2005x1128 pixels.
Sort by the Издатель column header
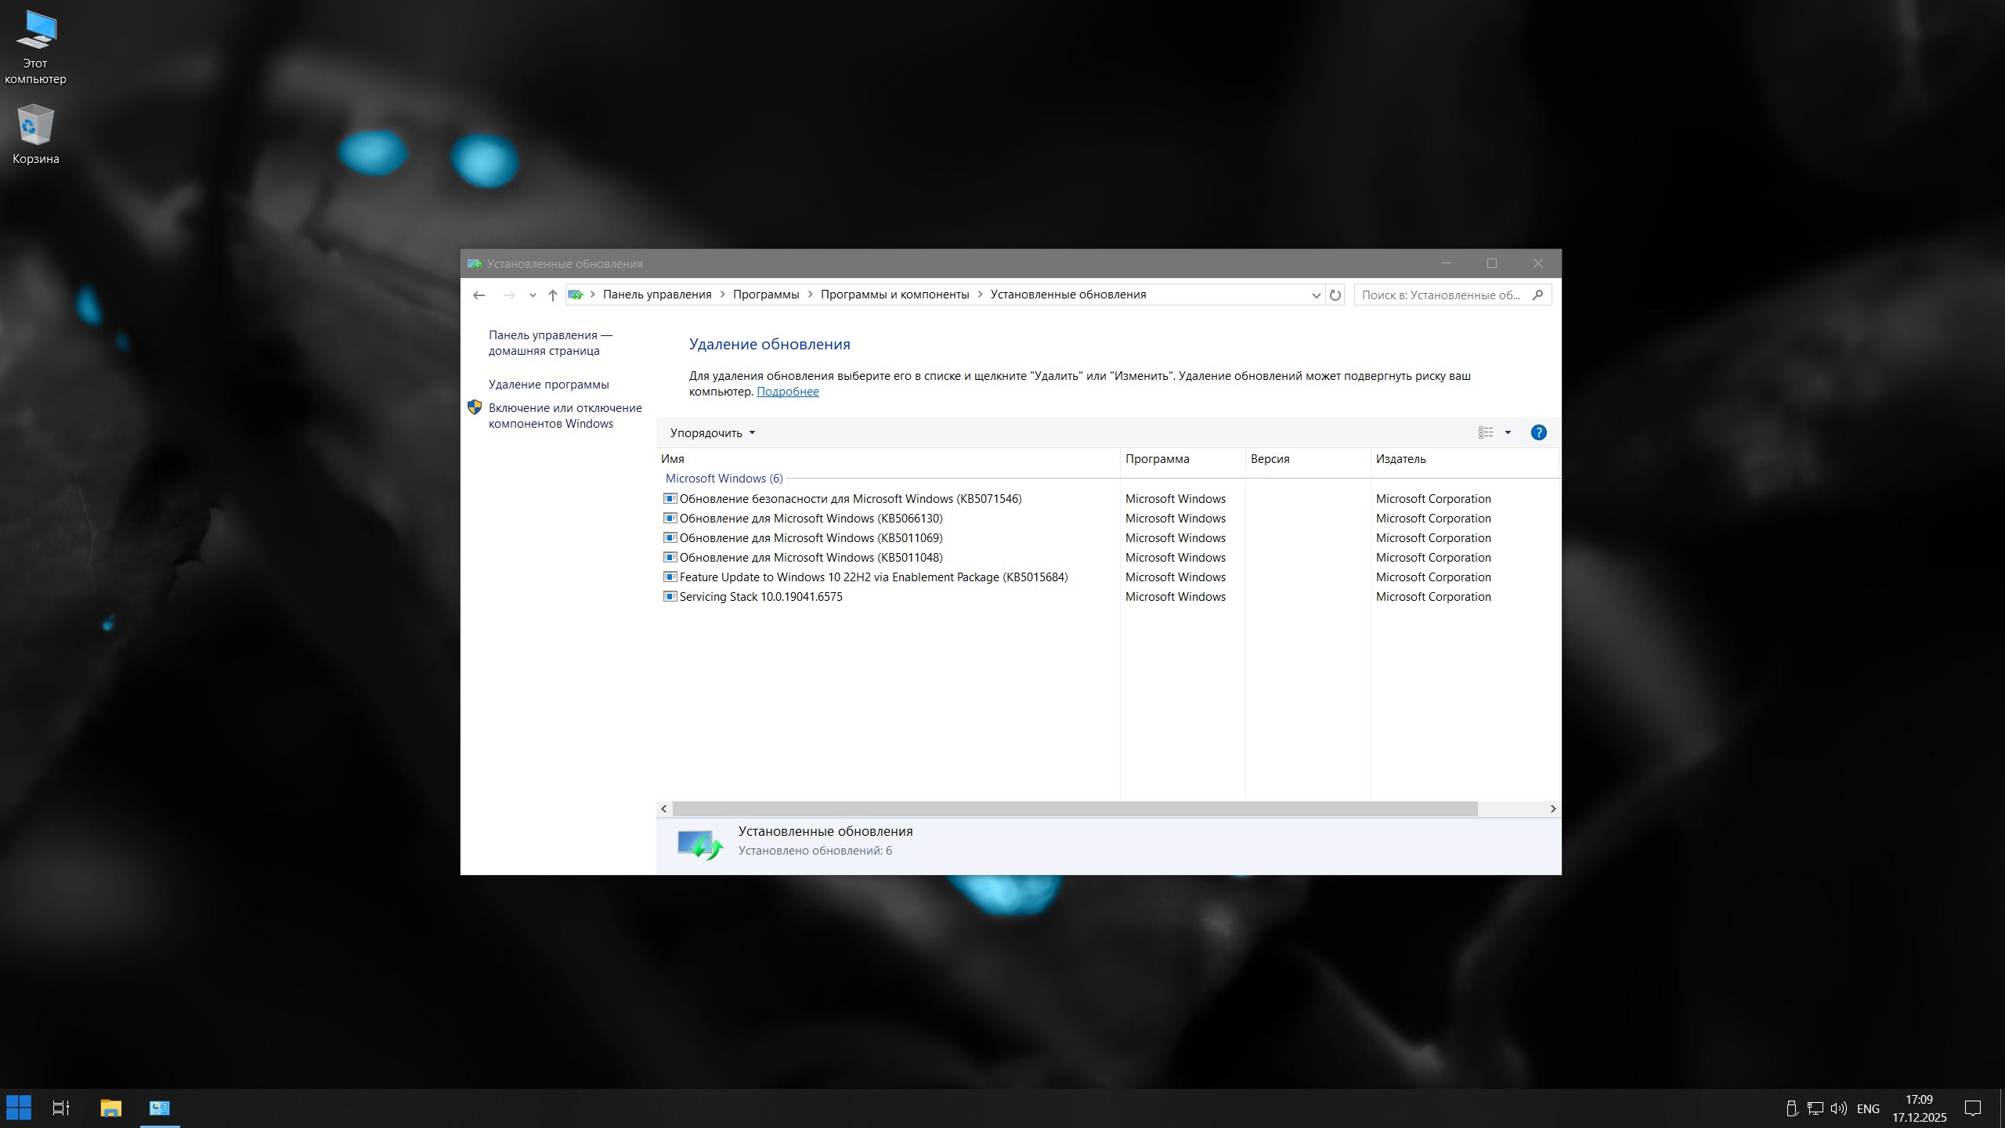(x=1400, y=459)
